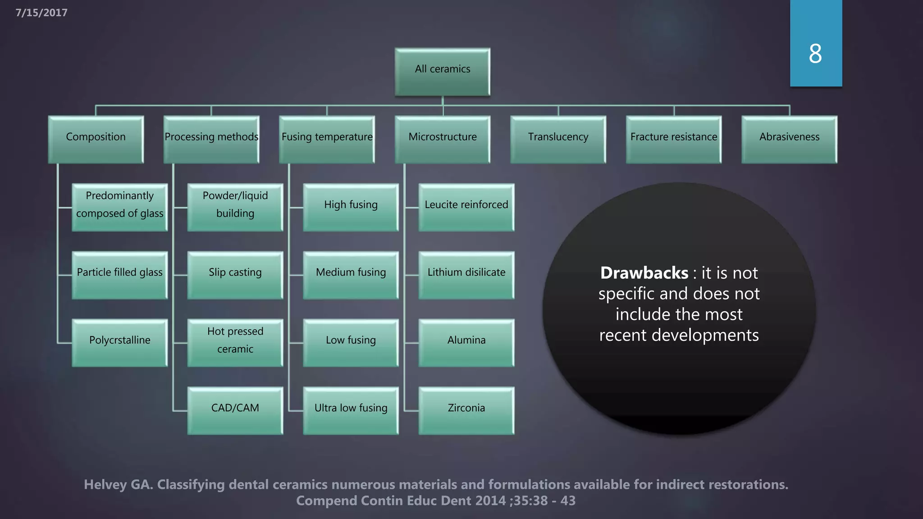
Task: Select the Composition category box
Action: point(96,139)
